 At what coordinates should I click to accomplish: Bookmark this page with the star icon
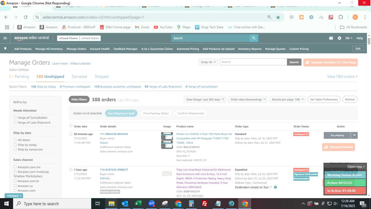pyautogui.click(x=278, y=17)
